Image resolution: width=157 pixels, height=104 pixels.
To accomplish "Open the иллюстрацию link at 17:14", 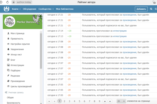I will coord(120,31).
